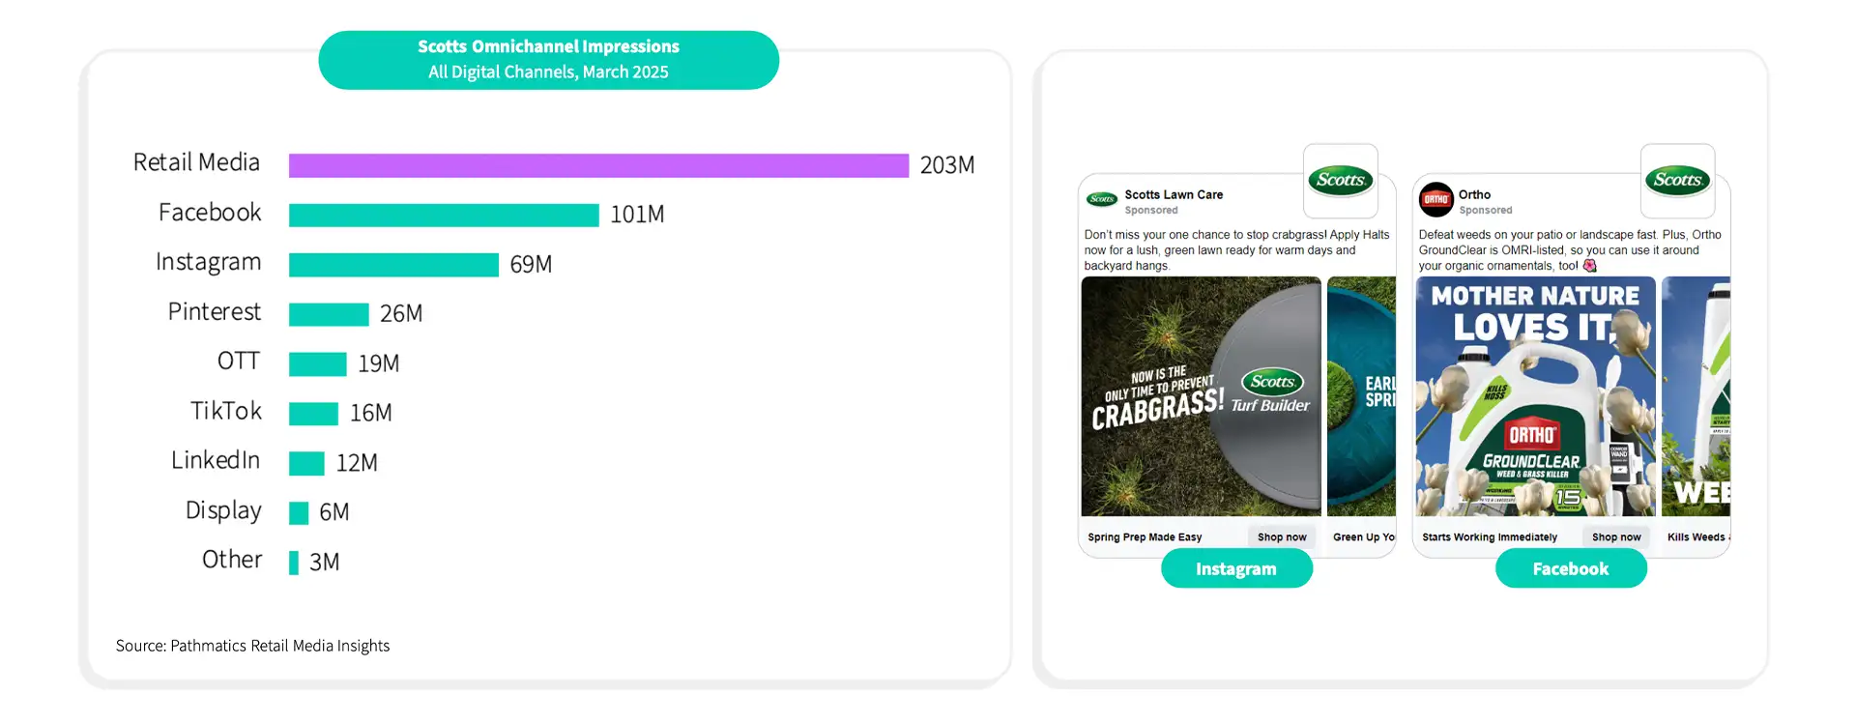Click the flower emoji in Ortho caption
The width and height of the screenshot is (1856, 724).
(x=1590, y=266)
